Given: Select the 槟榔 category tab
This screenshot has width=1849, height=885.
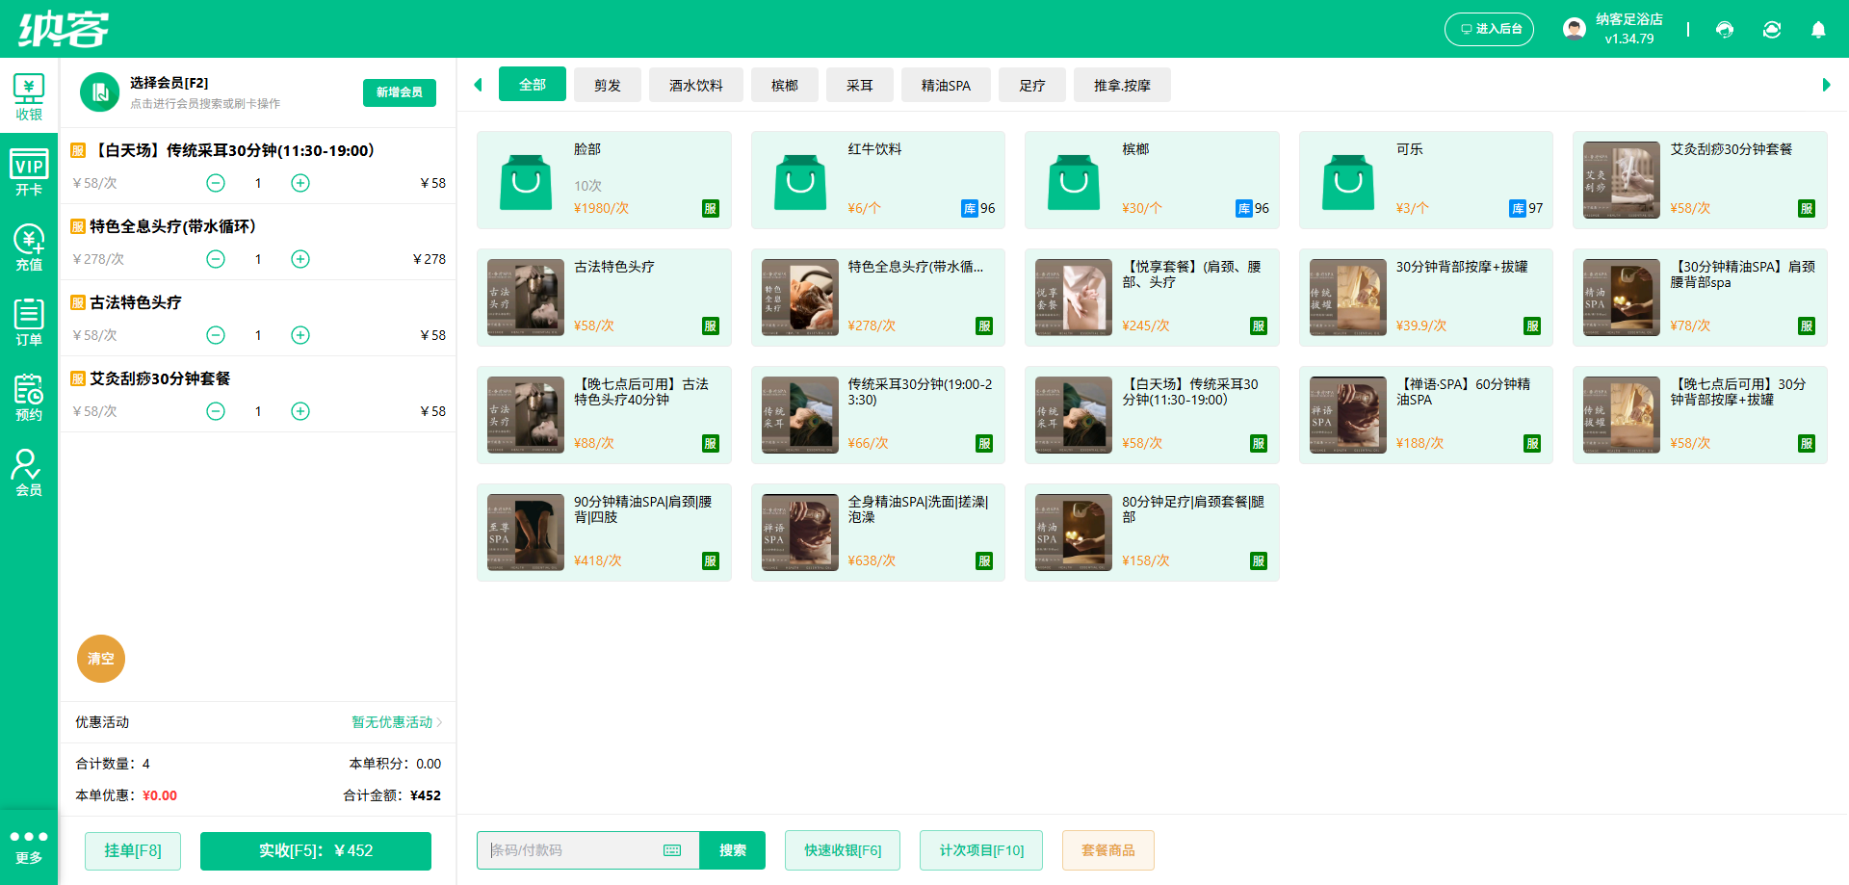Looking at the screenshot, I should click(x=785, y=85).
